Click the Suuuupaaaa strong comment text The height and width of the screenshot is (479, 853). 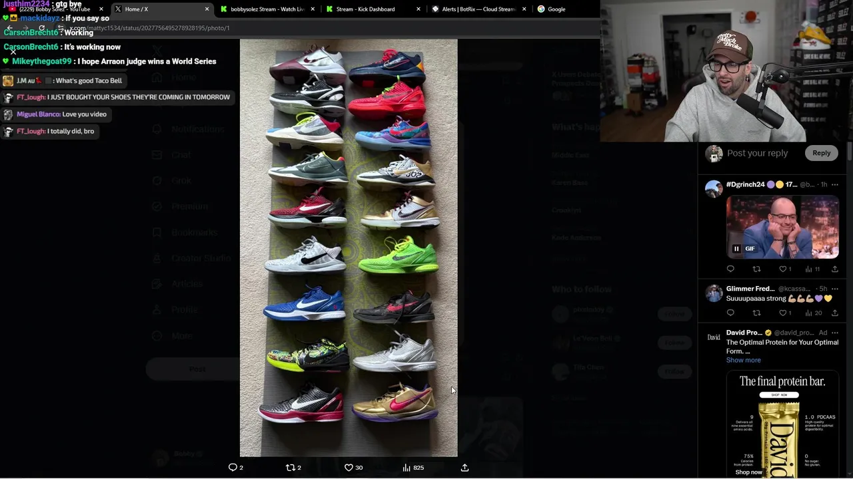click(x=779, y=299)
